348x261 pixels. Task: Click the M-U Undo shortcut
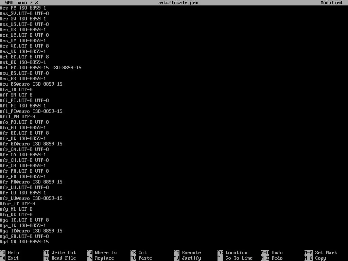click(x=272, y=253)
